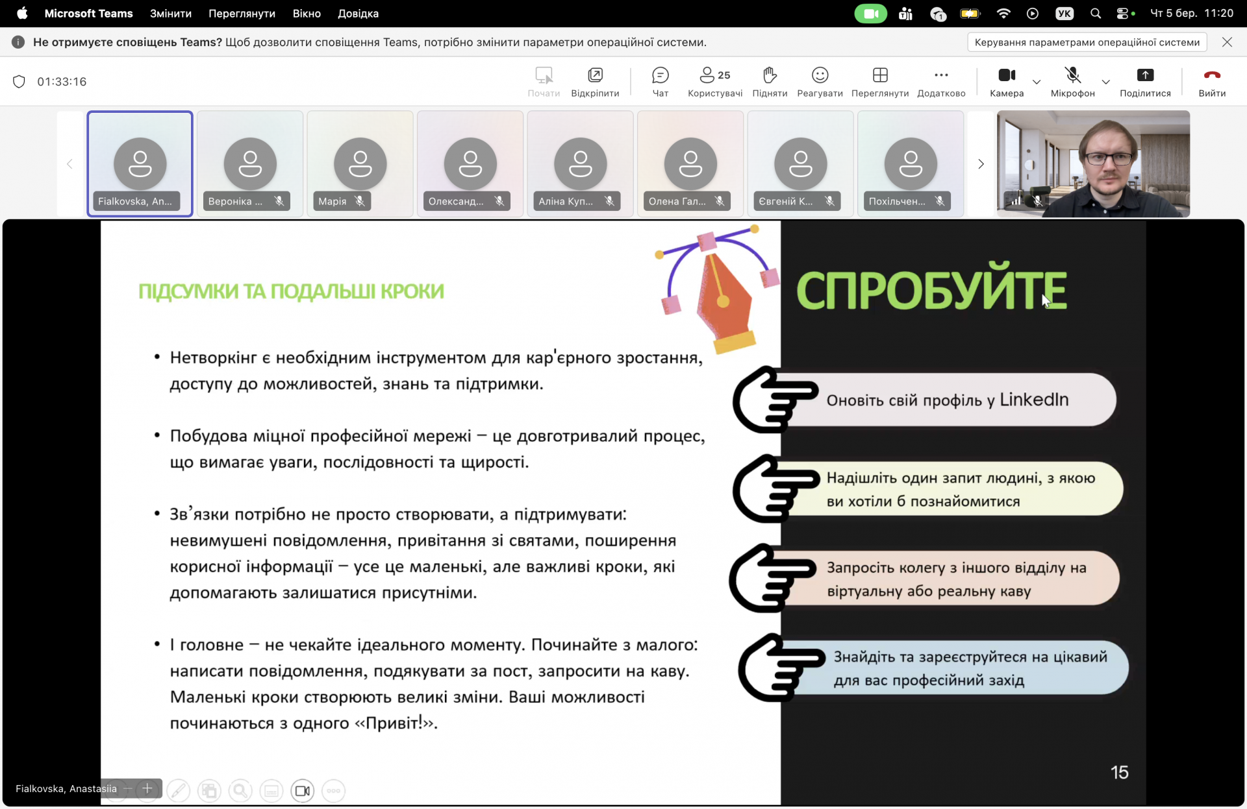1247x809 pixels.
Task: Leave the meeting with the Вийти button
Action: (x=1211, y=82)
